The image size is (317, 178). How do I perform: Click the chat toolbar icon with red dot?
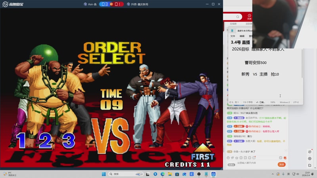click(x=254, y=157)
